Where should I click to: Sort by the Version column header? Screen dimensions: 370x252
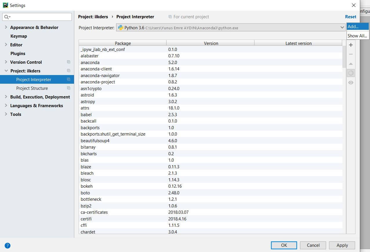pos(211,43)
